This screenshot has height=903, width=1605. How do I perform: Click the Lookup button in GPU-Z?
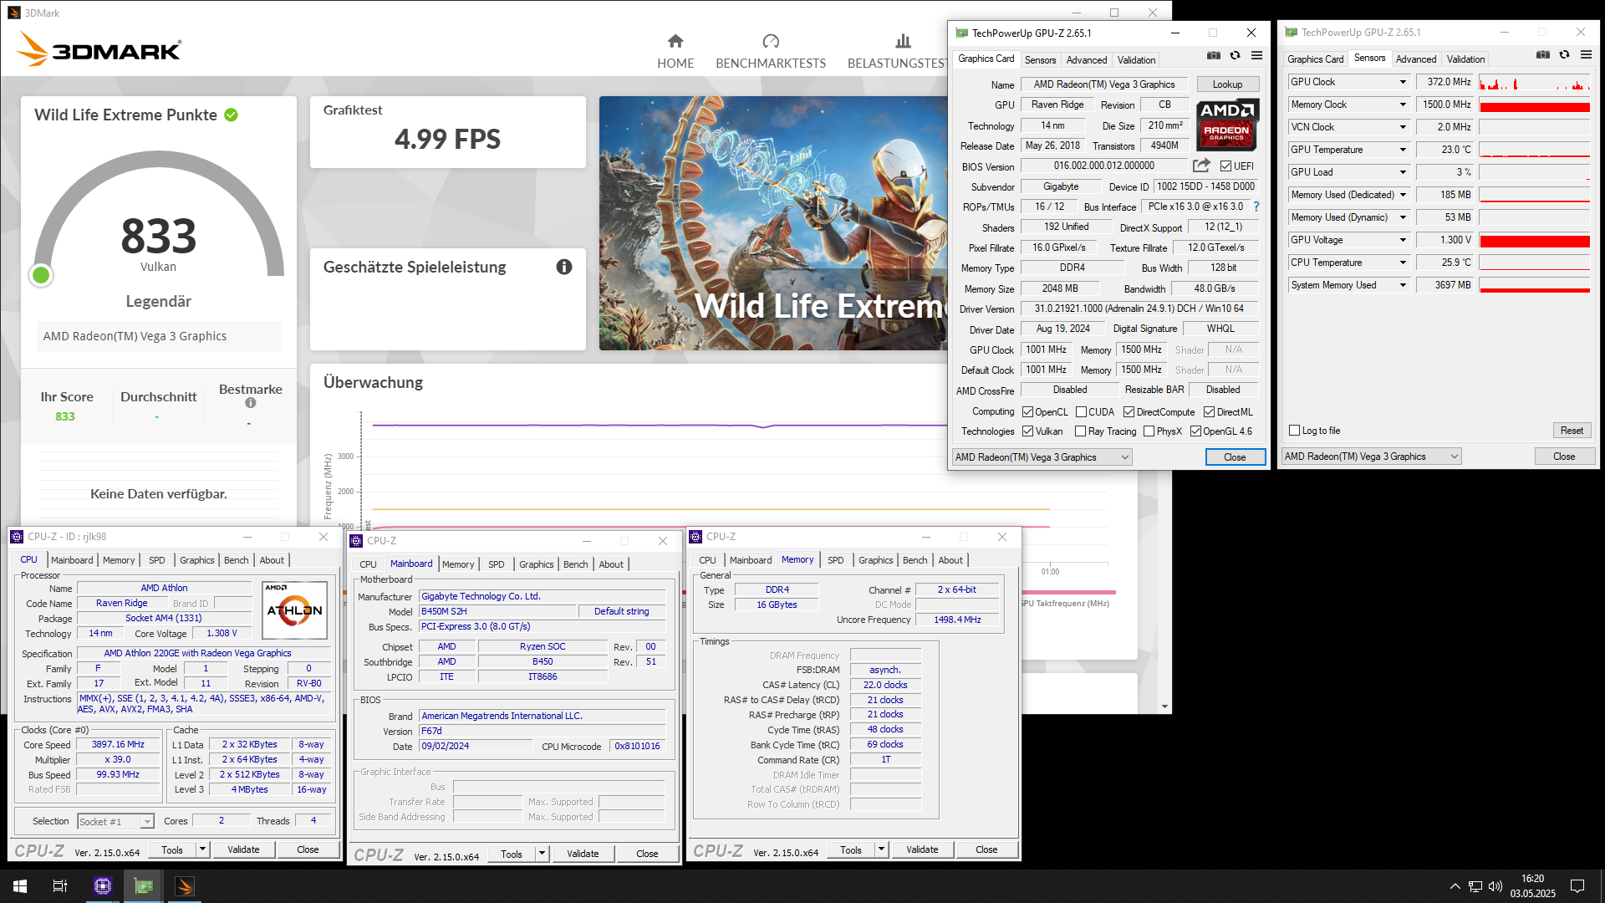tap(1227, 84)
